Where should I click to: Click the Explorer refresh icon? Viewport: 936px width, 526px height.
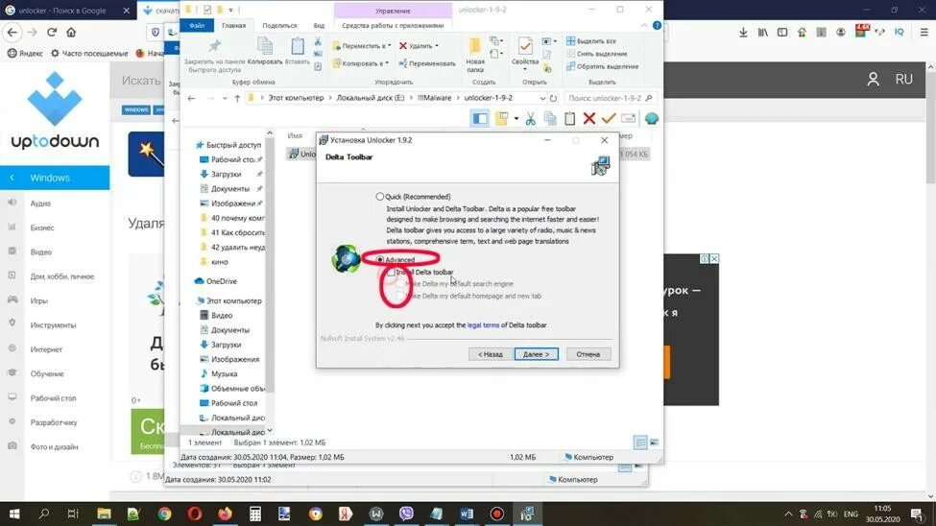553,98
